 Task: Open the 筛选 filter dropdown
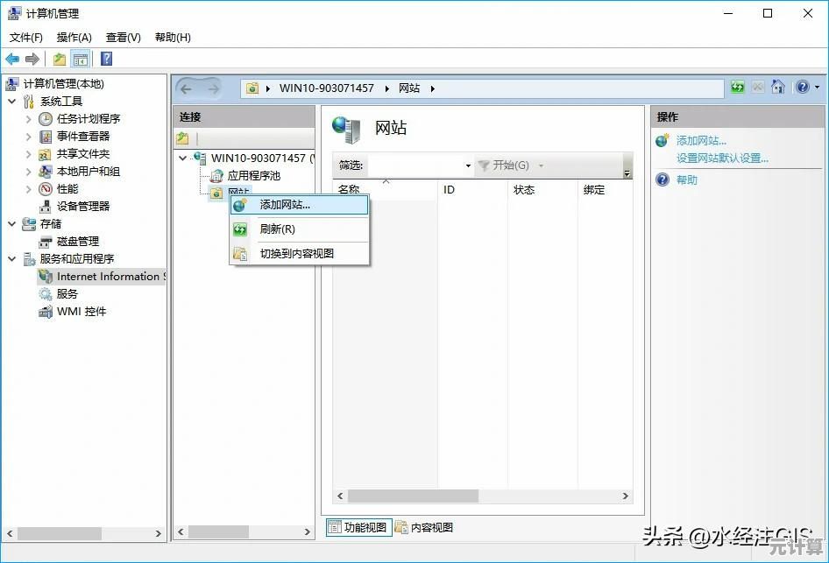[468, 165]
